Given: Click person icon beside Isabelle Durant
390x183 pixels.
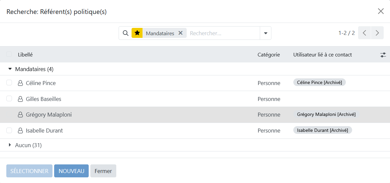Looking at the screenshot, I should tap(20, 131).
